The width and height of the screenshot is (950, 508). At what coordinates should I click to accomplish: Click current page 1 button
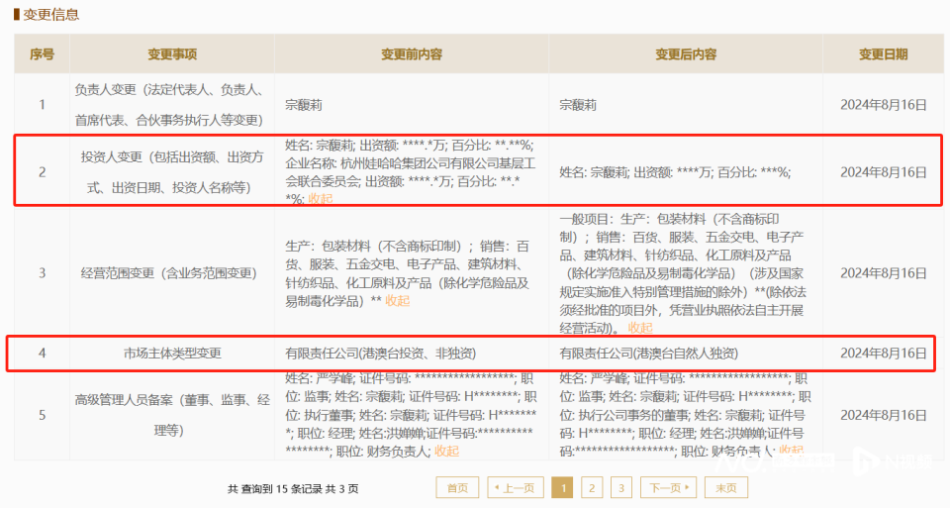(x=562, y=488)
